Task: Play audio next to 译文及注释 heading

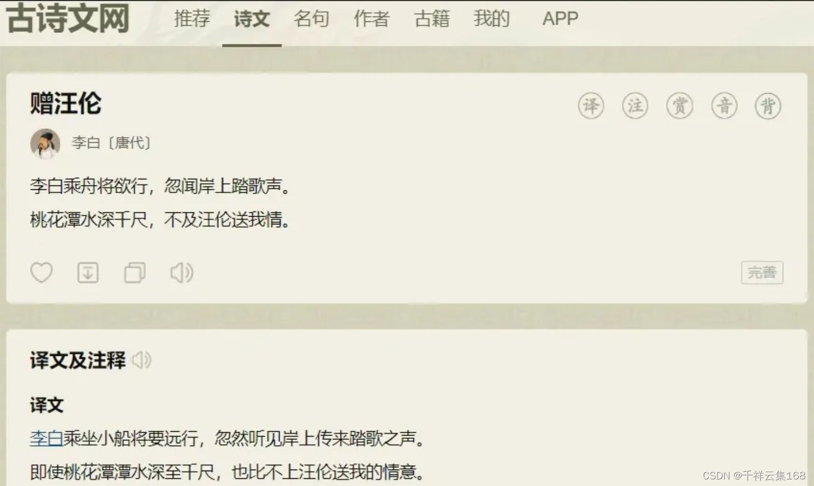Action: [x=141, y=360]
